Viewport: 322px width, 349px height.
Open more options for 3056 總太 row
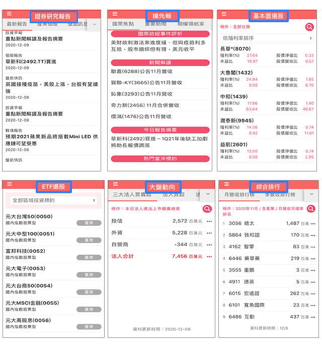[x=313, y=223]
